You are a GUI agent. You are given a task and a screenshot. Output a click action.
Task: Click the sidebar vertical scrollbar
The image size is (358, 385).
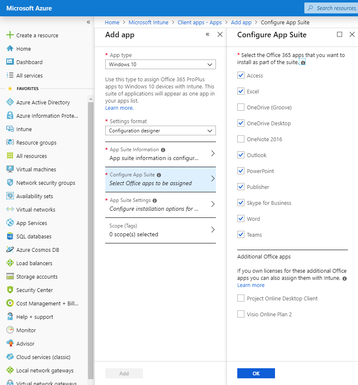pyautogui.click(x=91, y=240)
